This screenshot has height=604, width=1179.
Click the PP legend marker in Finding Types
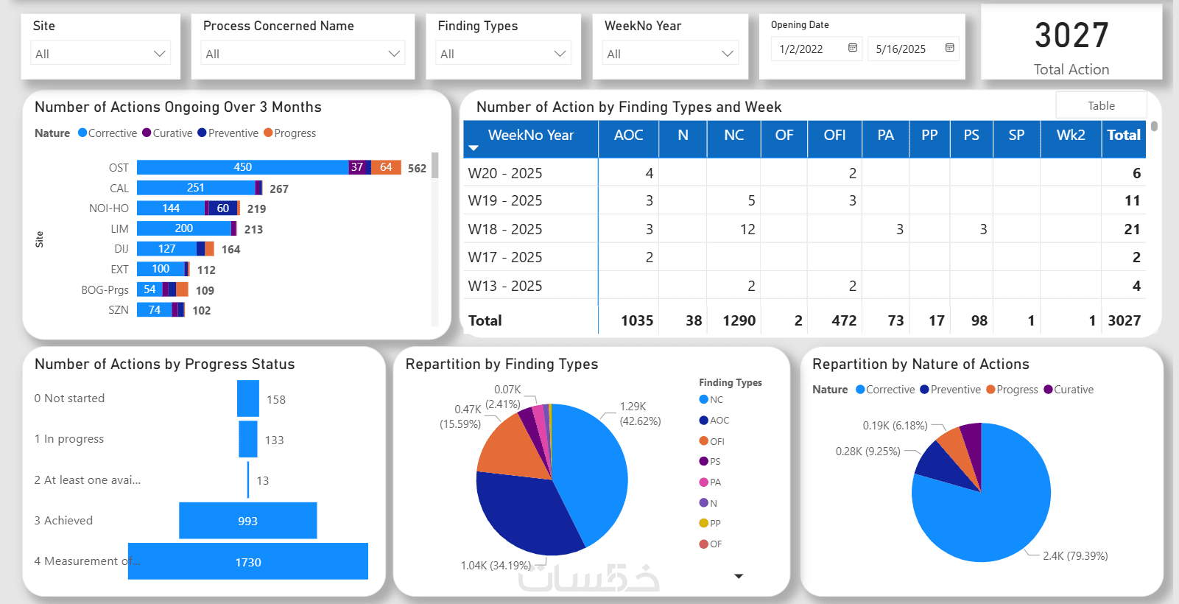[x=703, y=523]
